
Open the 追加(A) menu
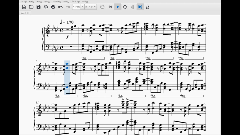point(47,1)
